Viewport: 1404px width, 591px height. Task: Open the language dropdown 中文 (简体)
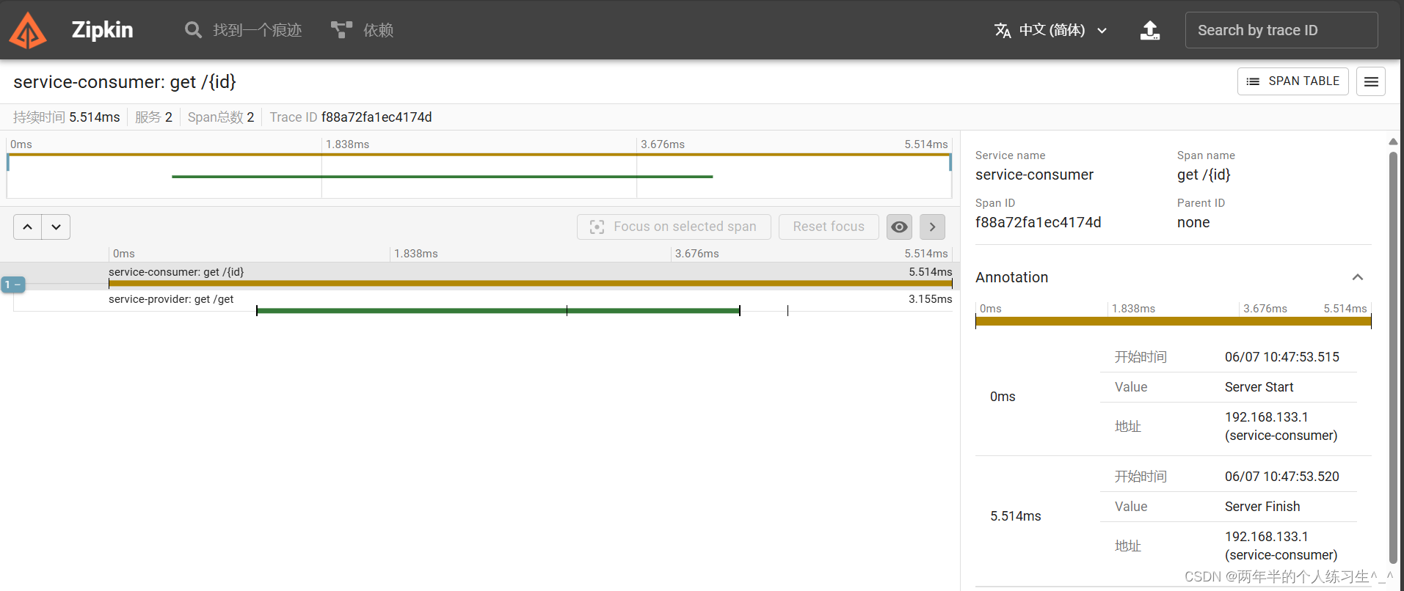(x=1052, y=30)
